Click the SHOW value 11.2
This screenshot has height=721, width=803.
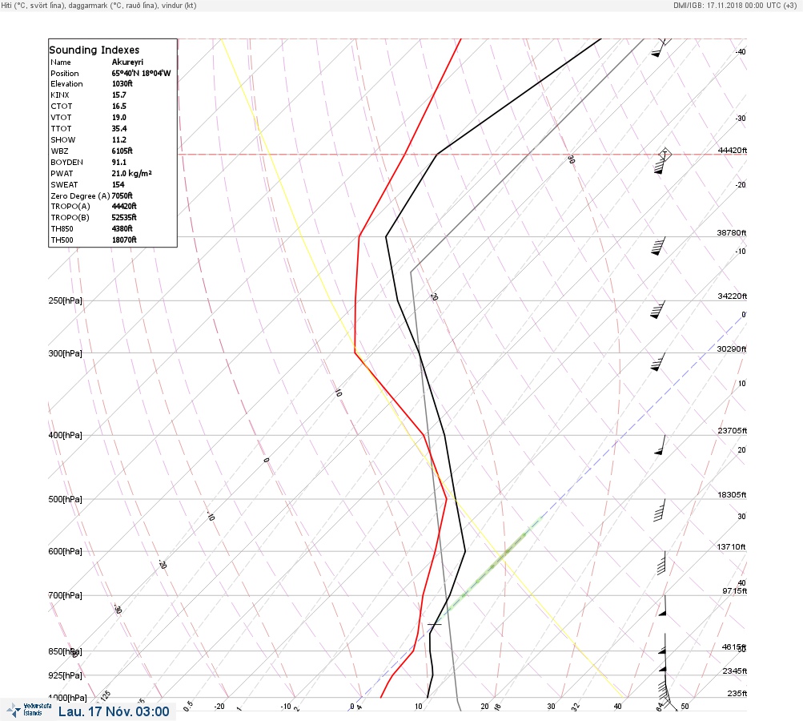[118, 140]
